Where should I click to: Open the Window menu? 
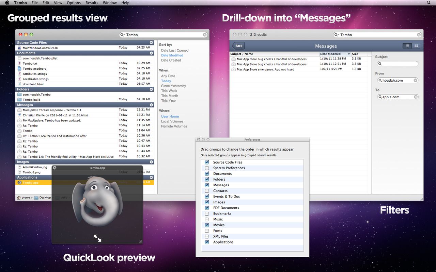110,3
